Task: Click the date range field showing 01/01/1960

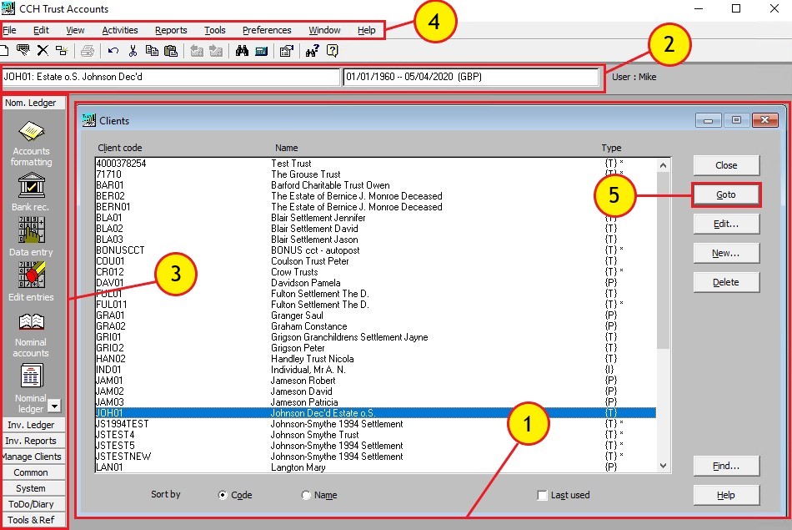Action: click(x=471, y=77)
